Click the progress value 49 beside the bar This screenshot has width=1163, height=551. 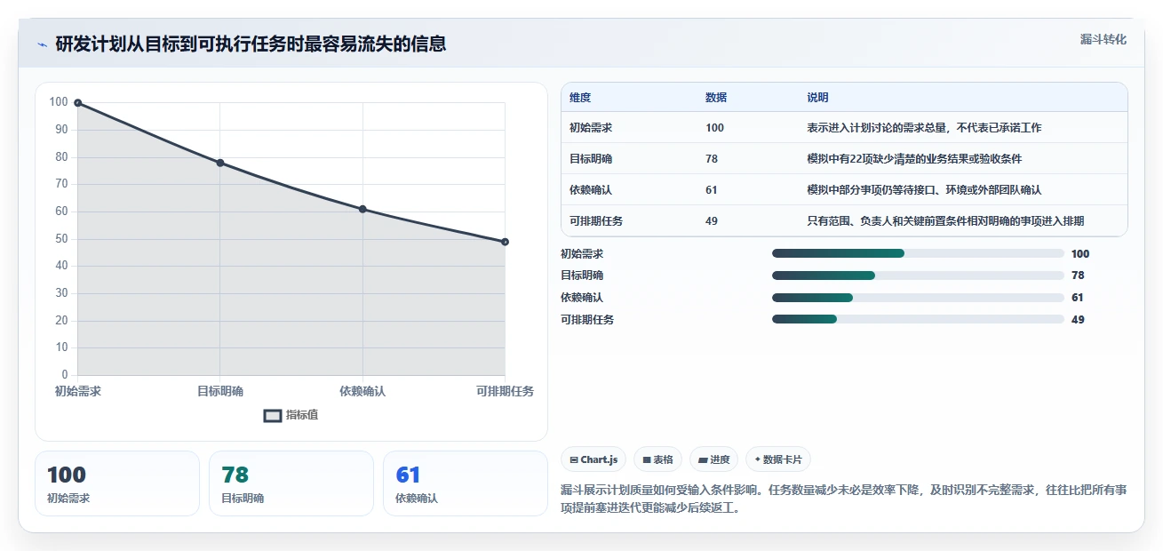coord(1078,320)
